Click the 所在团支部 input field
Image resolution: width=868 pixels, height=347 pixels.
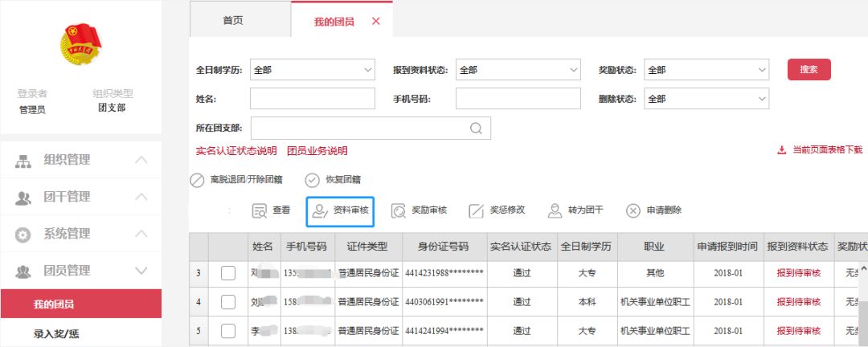(x=371, y=128)
